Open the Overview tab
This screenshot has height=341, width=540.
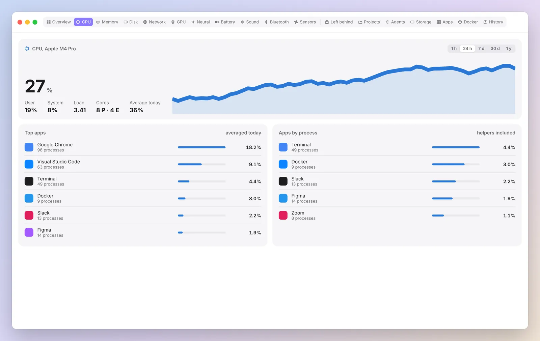pyautogui.click(x=59, y=22)
